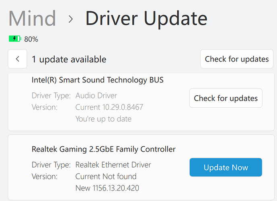Select Realtek Gaming 2.5GbE Family Controller title
The width and height of the screenshot is (277, 201).
[x=104, y=149]
